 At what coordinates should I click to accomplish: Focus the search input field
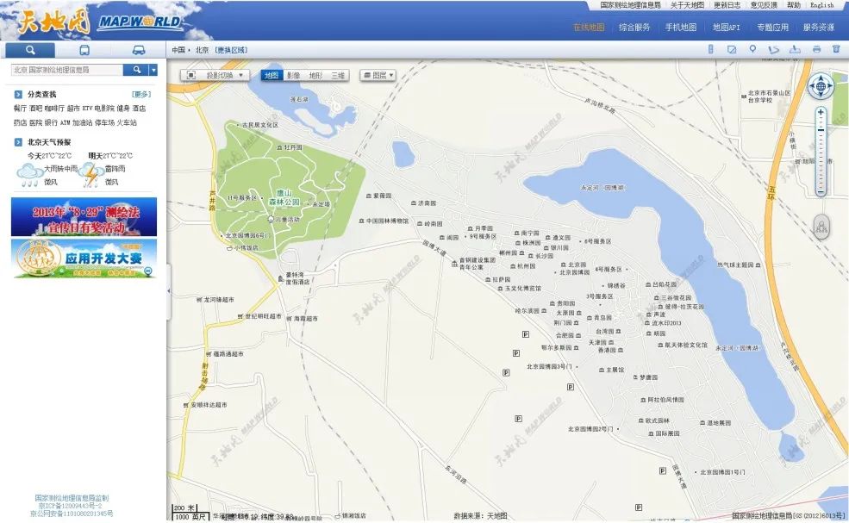click(67, 70)
